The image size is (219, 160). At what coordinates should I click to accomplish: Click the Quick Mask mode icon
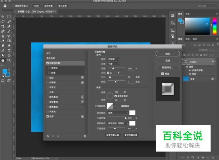click(x=3, y=80)
